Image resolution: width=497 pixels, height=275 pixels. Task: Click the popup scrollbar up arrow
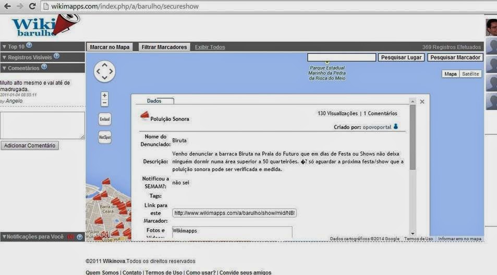tap(413, 102)
